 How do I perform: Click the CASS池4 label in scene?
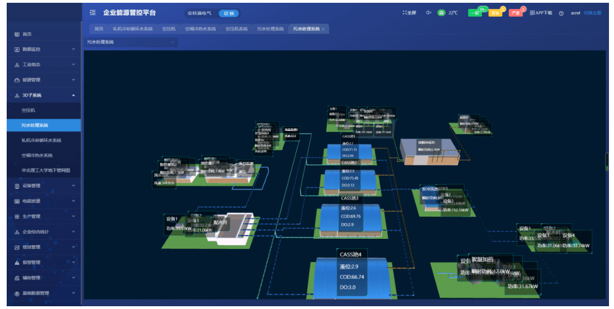pos(350,254)
